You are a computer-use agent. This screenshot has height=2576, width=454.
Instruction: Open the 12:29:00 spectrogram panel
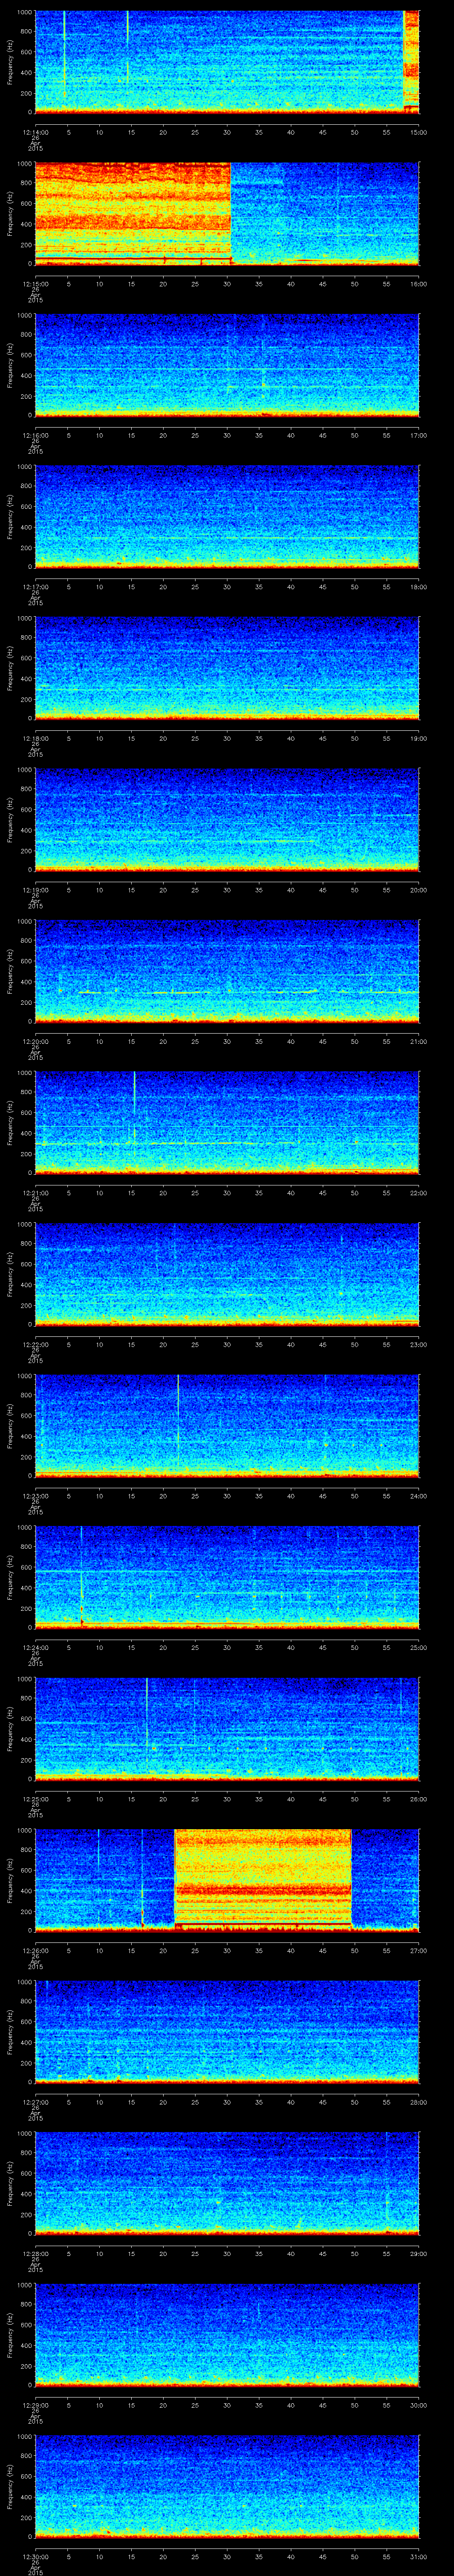coord(227,2334)
